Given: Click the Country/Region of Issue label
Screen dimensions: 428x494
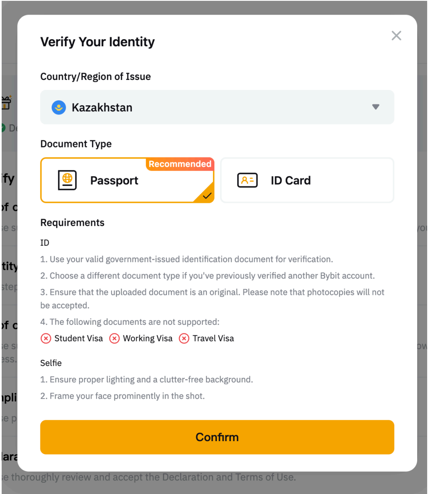Looking at the screenshot, I should pos(95,77).
